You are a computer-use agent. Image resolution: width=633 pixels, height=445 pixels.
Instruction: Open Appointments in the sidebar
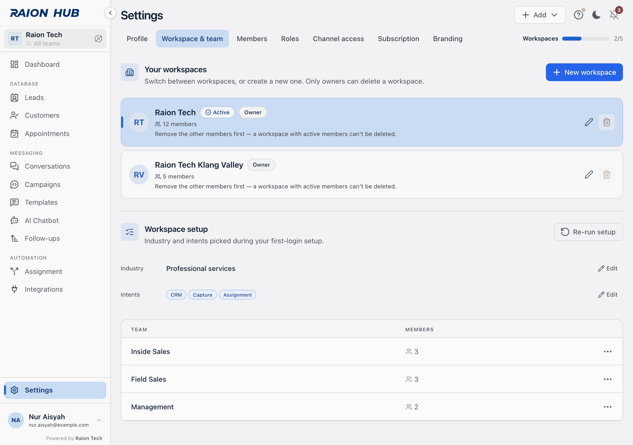55,134
